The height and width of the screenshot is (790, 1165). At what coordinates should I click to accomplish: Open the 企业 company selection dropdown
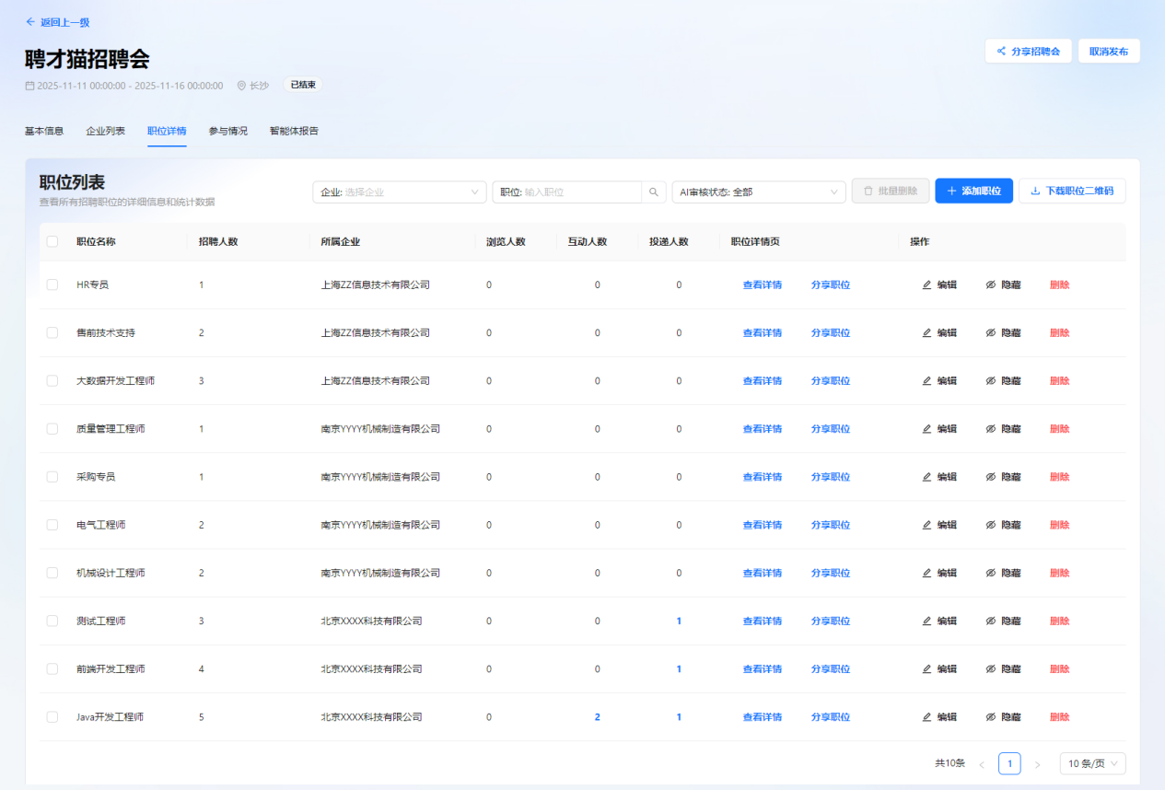(x=400, y=192)
